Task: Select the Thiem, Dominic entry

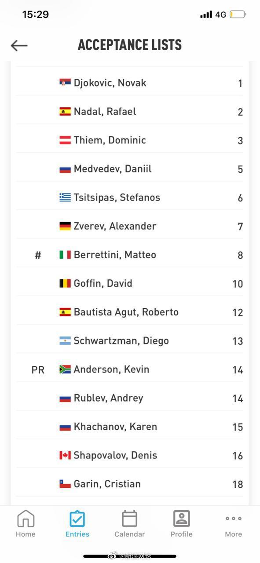Action: tap(129, 140)
